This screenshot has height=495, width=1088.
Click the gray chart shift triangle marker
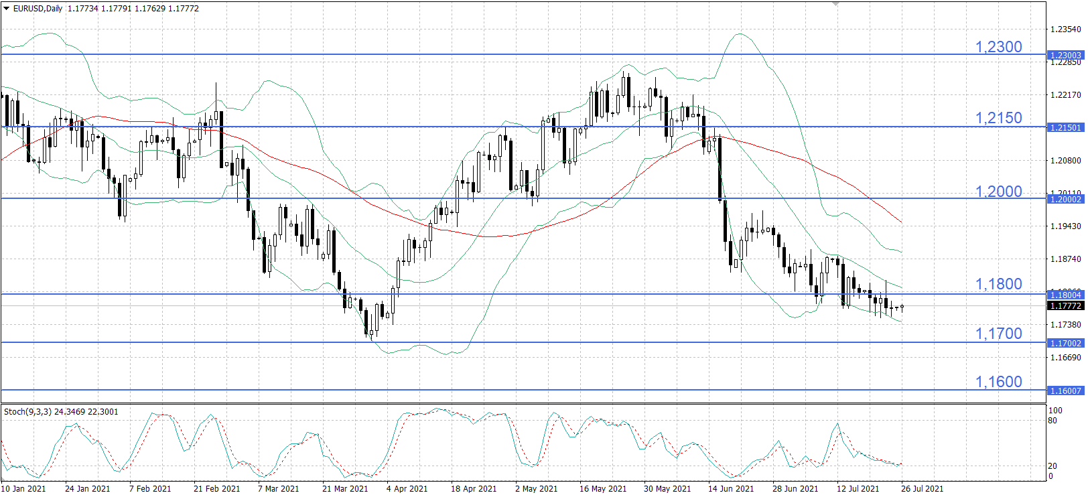(835, 4)
